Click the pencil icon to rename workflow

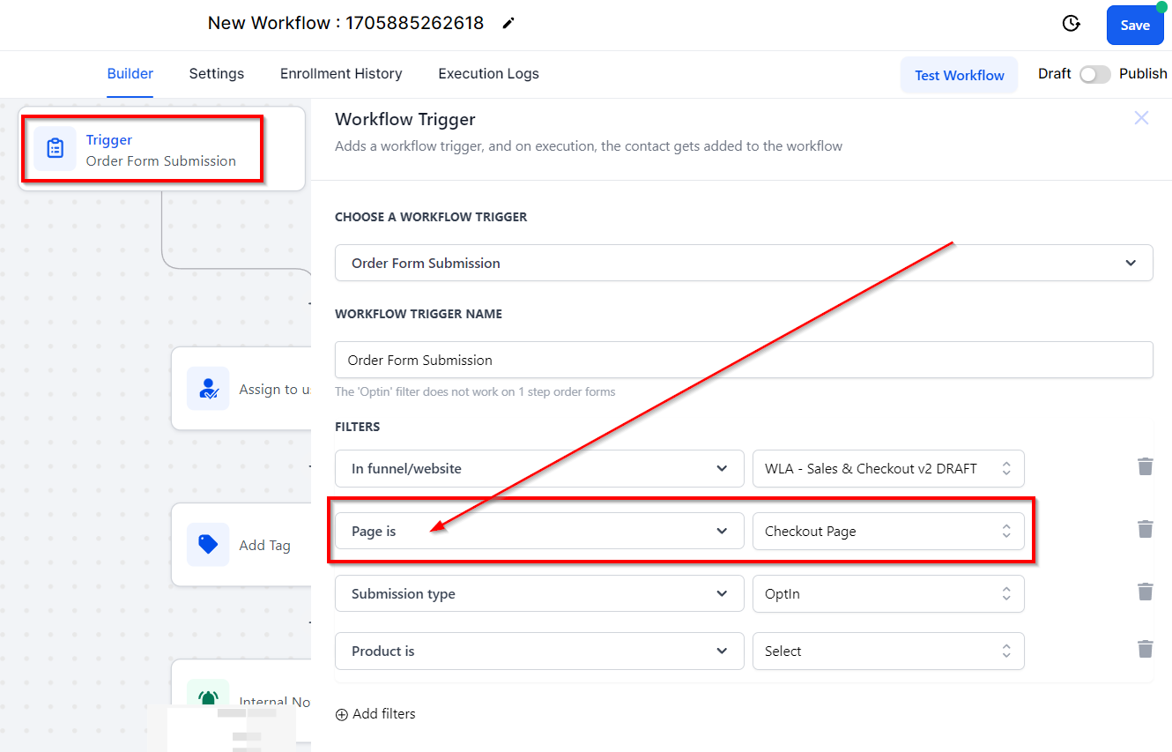508,24
